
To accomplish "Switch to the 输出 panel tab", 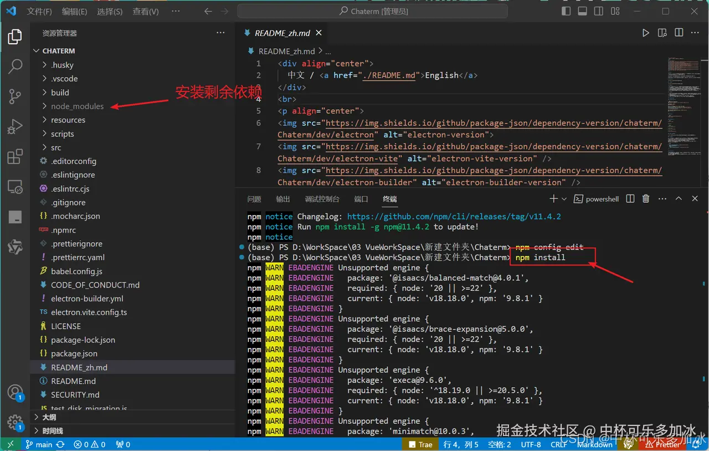I will click(x=282, y=199).
